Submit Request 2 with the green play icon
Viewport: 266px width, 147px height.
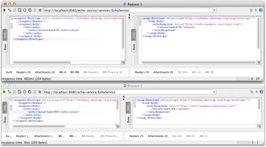pyautogui.click(x=4, y=92)
